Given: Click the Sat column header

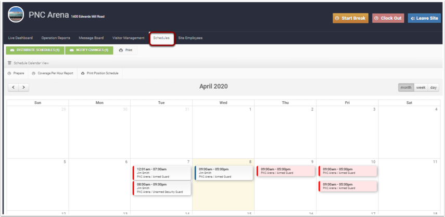Looking at the screenshot, I should 409,103.
